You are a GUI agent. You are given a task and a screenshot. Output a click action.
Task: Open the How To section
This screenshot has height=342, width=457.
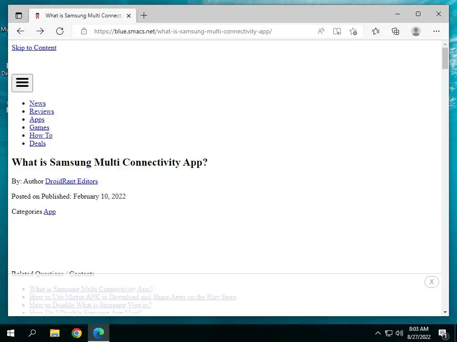(x=41, y=135)
